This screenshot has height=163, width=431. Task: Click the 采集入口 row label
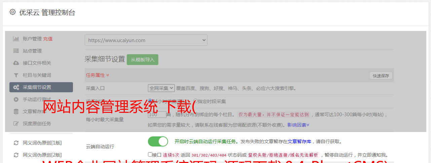pyautogui.click(x=95, y=88)
